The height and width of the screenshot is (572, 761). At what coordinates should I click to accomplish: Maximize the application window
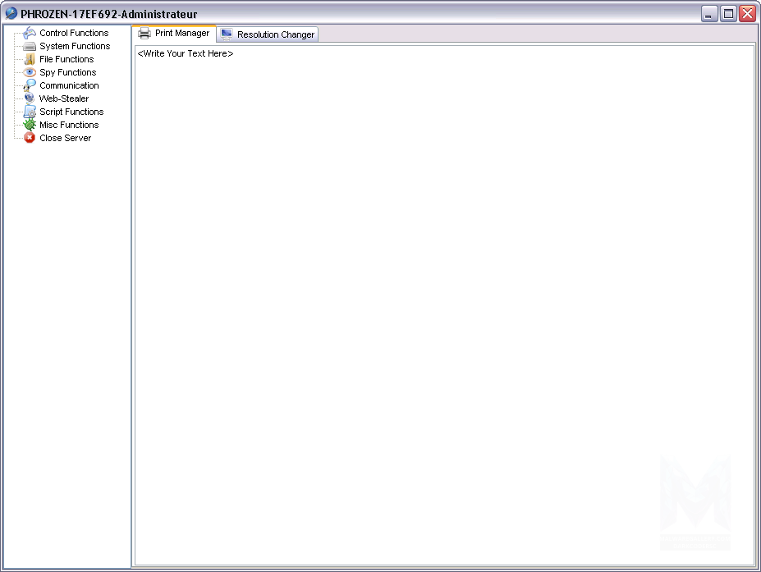(728, 14)
